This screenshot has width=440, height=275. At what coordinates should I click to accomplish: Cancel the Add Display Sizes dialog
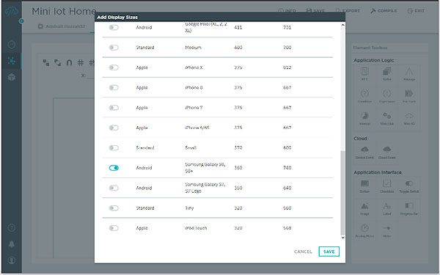(x=303, y=252)
